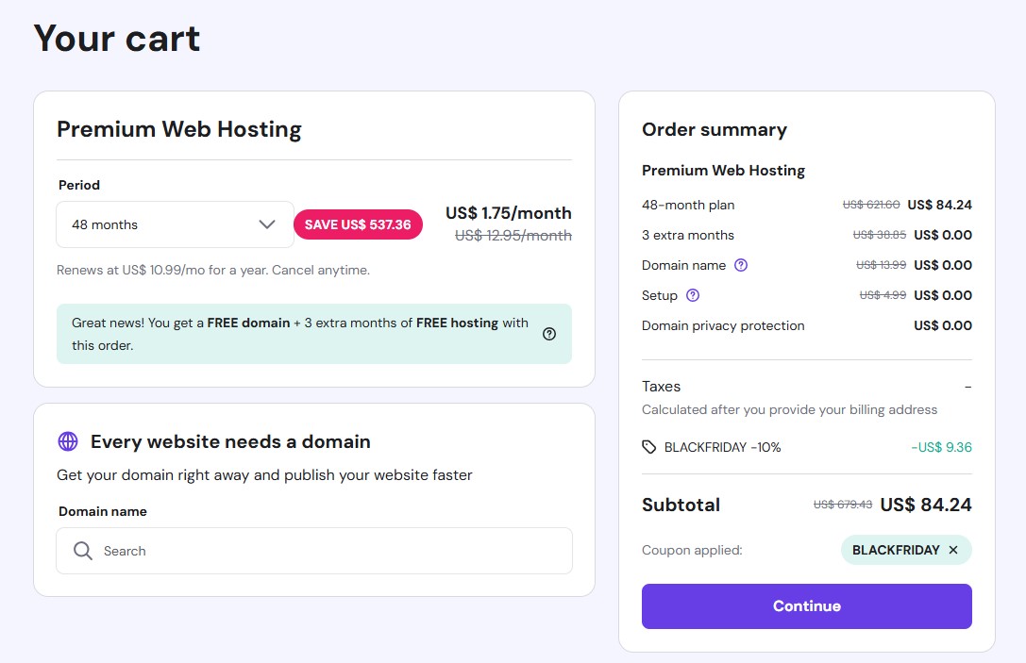Click the 48-month plan line item

coord(688,205)
